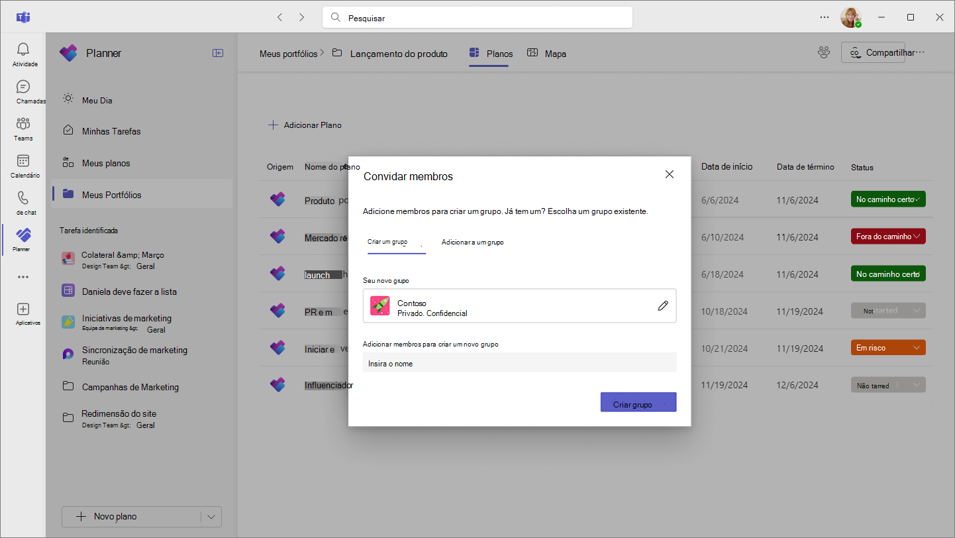Viewport: 955px width, 538px height.
Task: Click the Criar grupo button
Action: (x=638, y=402)
